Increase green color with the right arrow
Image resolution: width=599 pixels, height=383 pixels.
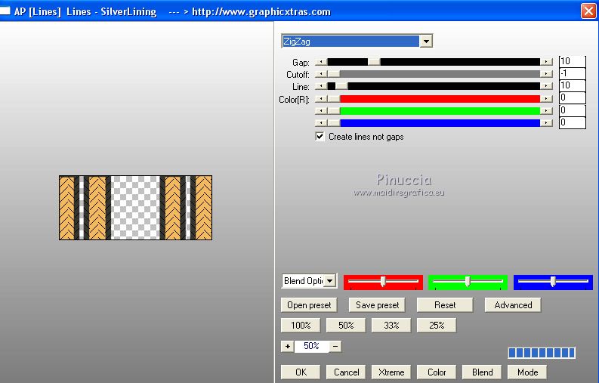click(546, 111)
